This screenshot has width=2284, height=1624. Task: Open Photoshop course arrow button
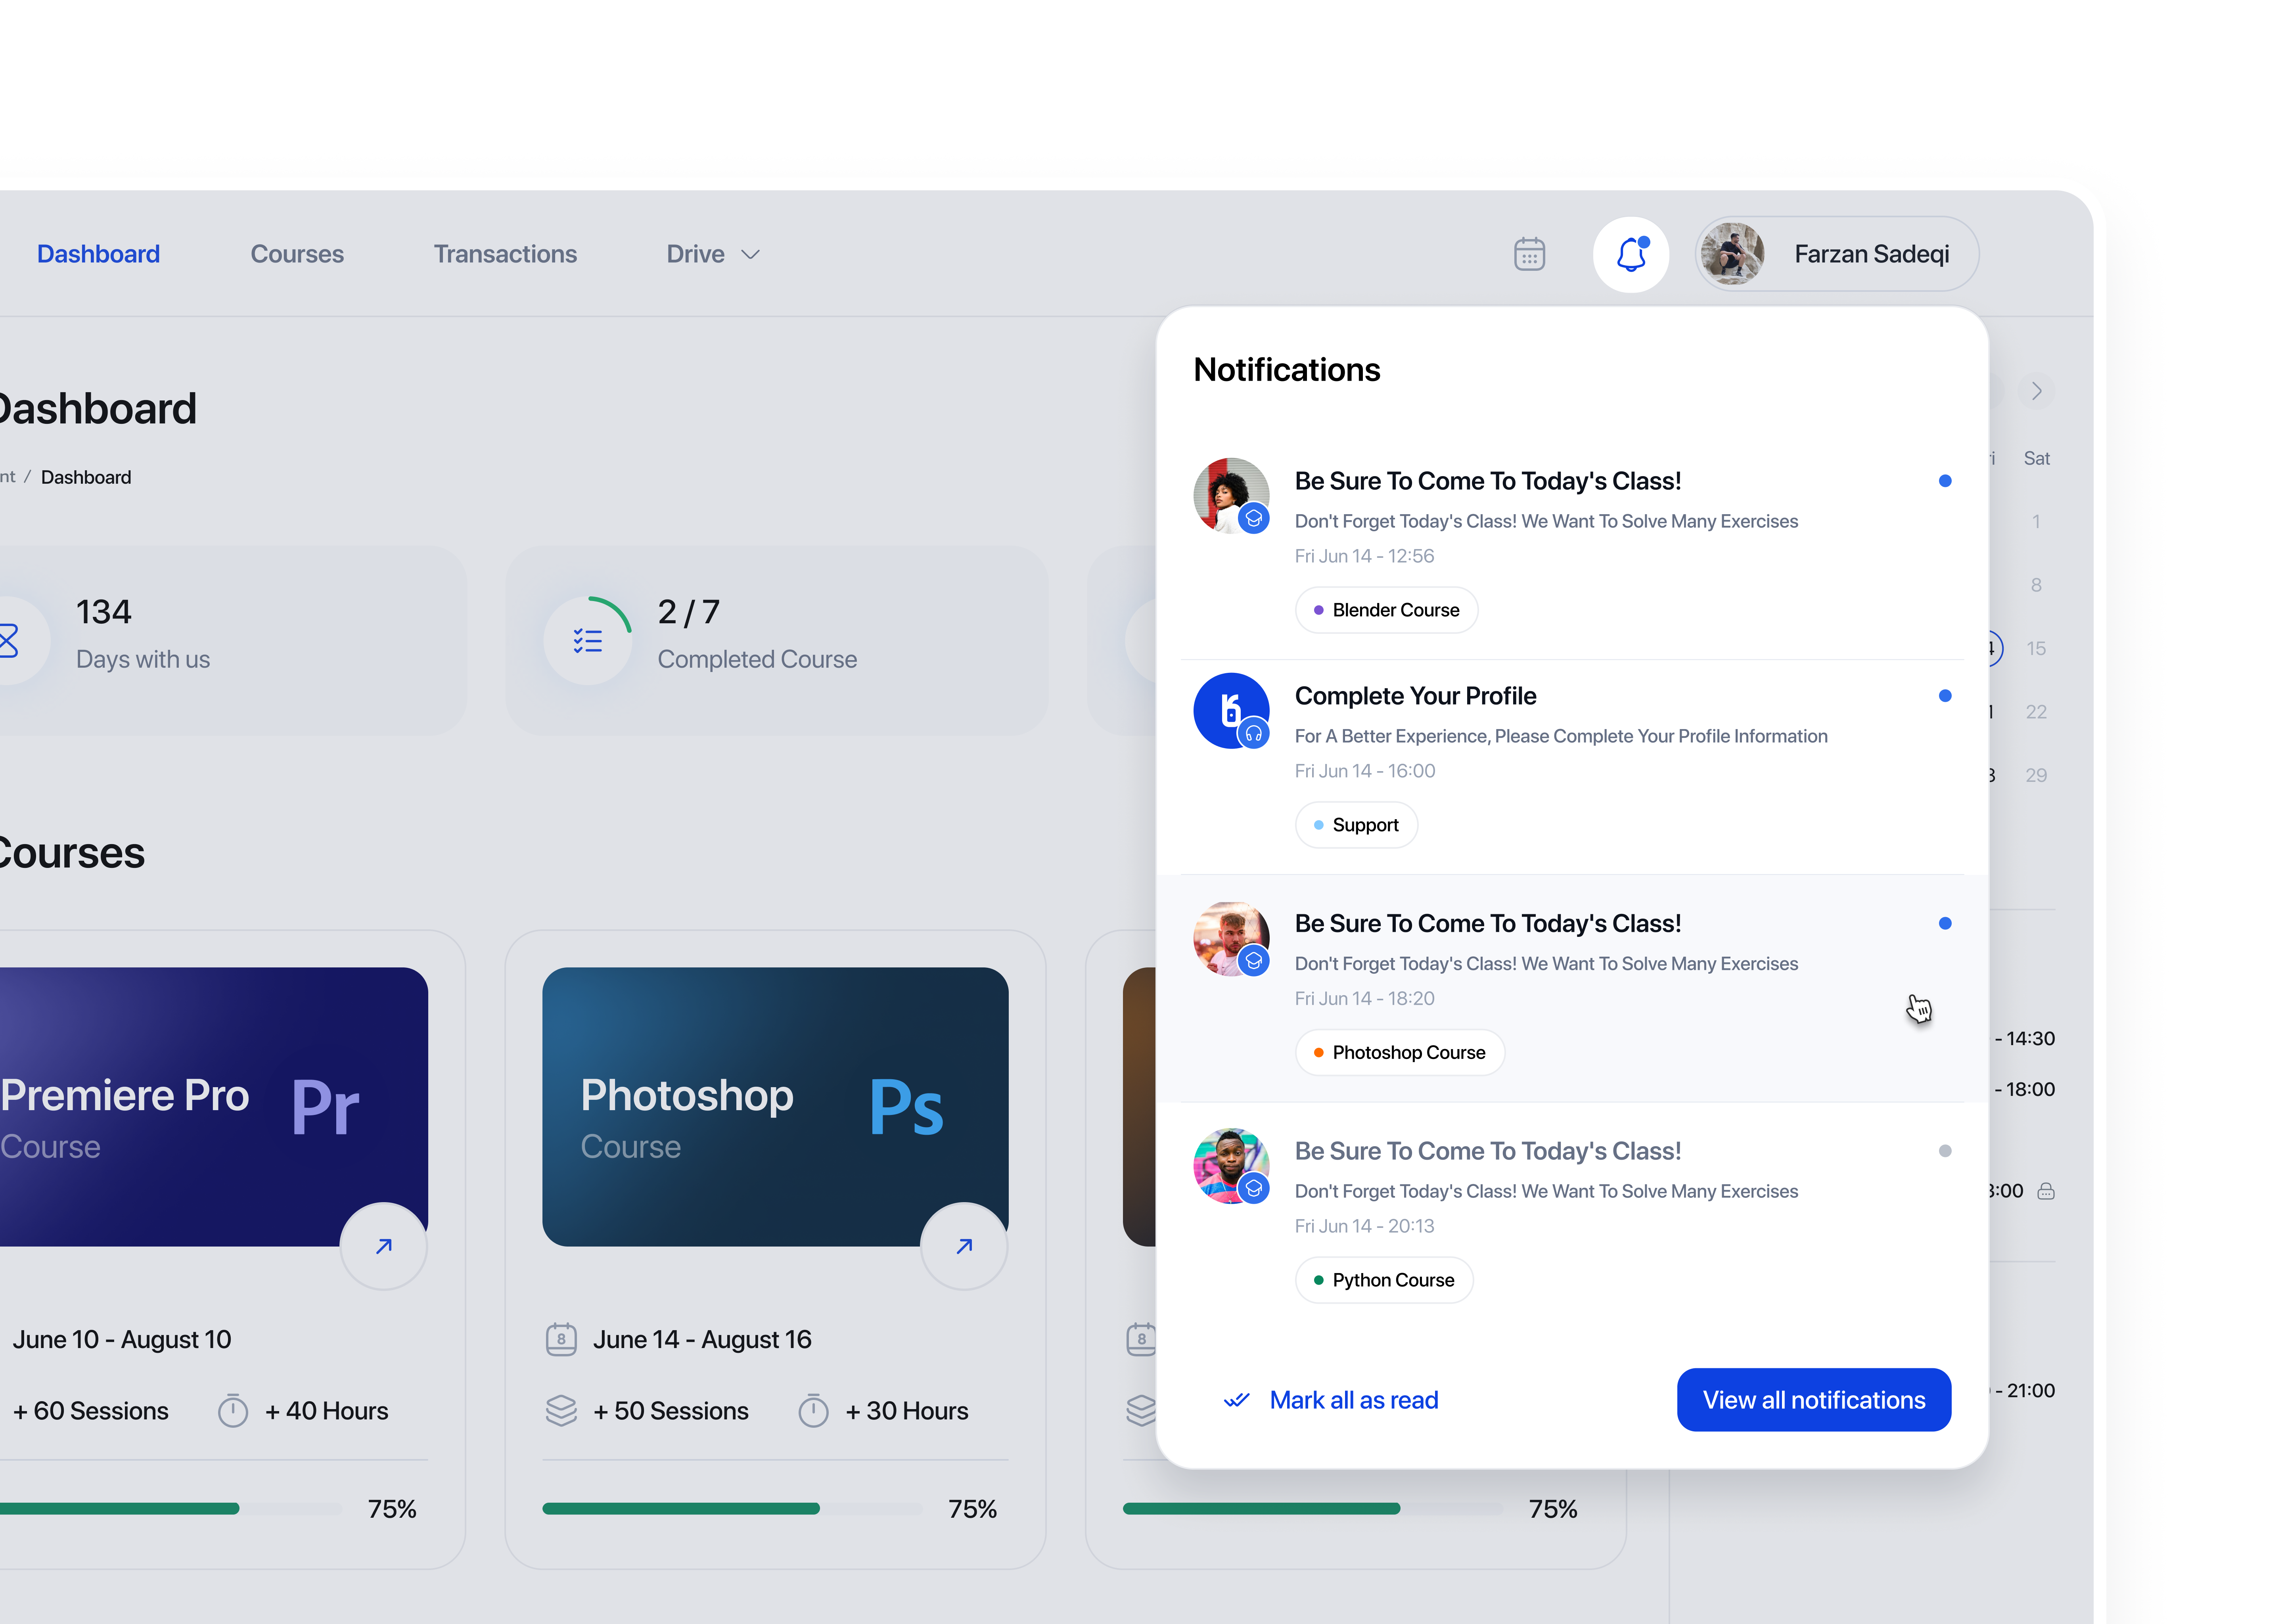964,1246
